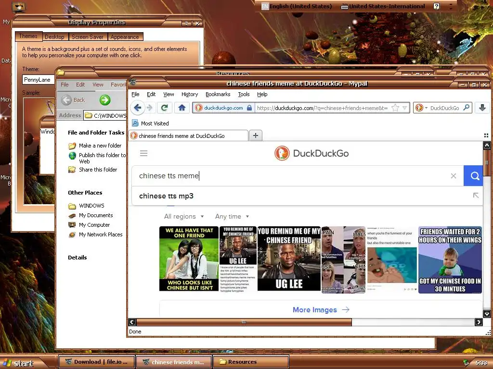Switch to Download file.io taskbar item
Screen dimensions: 493x369
pos(97,362)
